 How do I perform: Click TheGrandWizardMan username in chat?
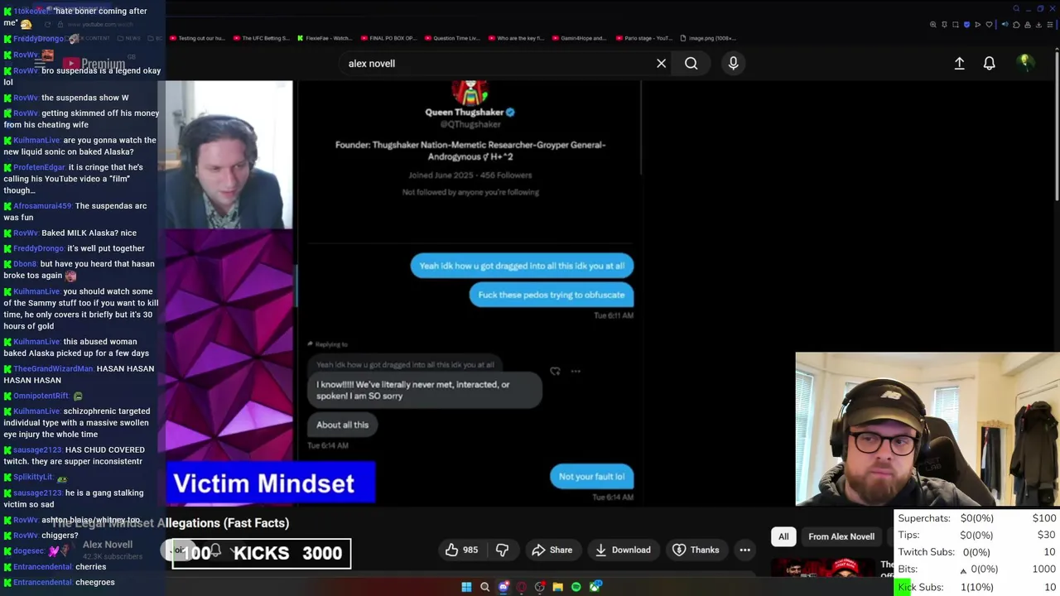pyautogui.click(x=53, y=368)
